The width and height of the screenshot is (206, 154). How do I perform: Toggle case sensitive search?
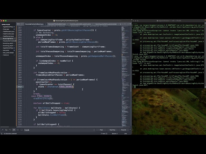6,130
